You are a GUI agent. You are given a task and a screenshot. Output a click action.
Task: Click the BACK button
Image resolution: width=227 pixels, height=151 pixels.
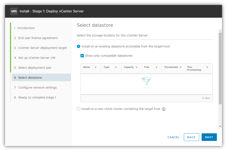(191, 137)
